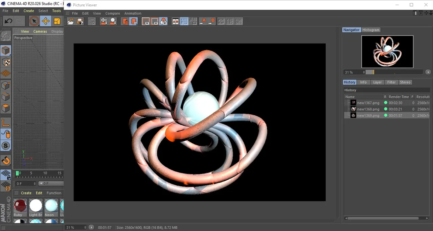Screen dimensions: 433x231
Task: Switch to the Filter tab
Action: click(x=391, y=82)
